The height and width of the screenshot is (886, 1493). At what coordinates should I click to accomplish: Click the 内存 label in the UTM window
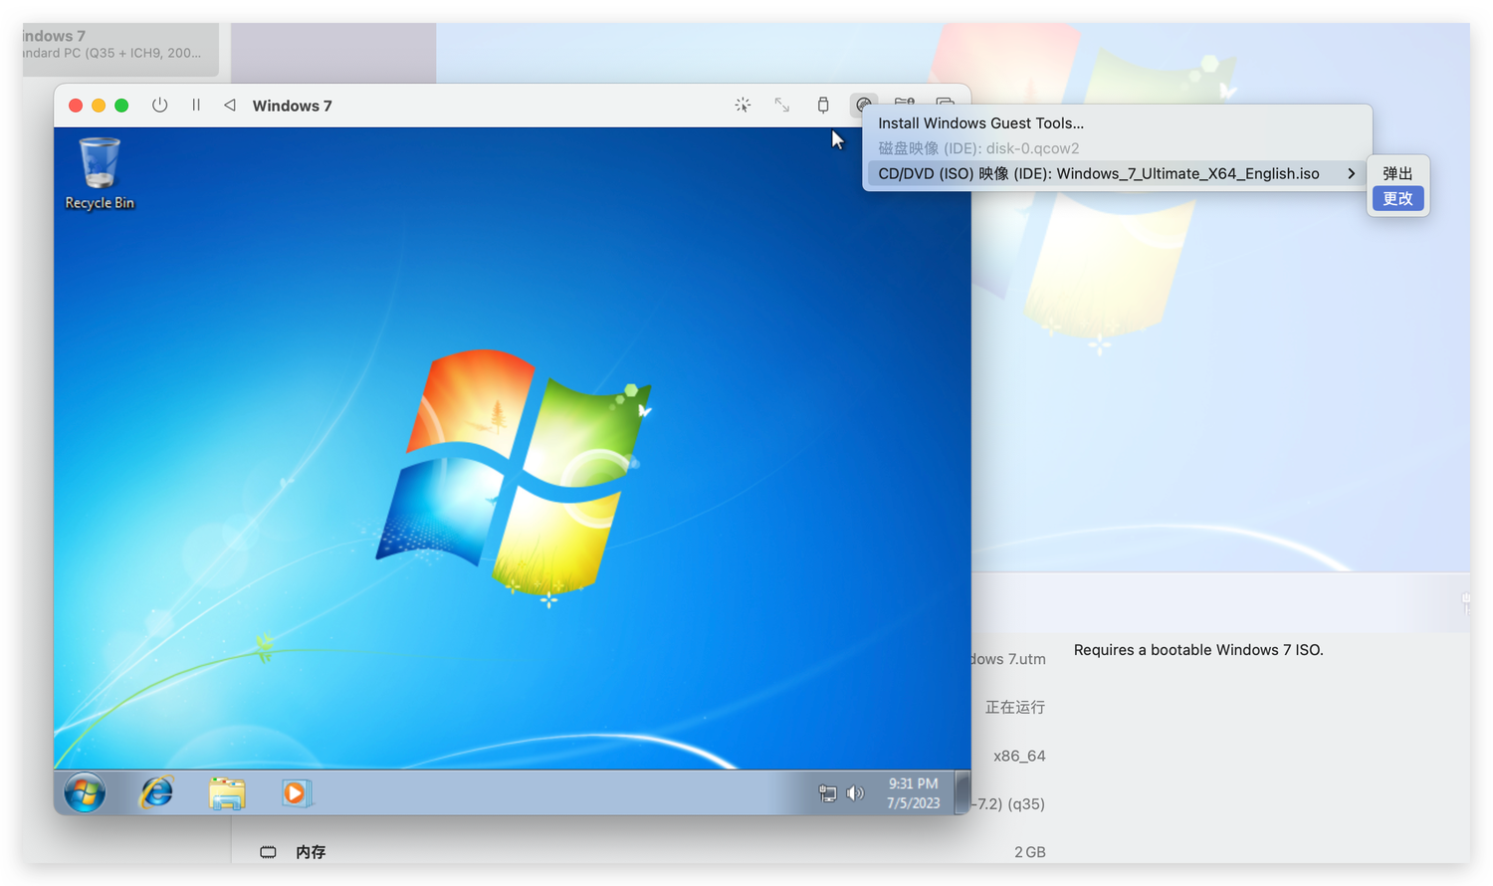311,852
